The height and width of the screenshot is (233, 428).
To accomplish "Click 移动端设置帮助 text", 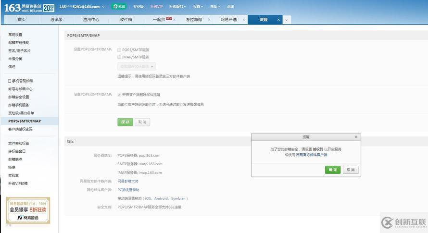I will point(130,198).
